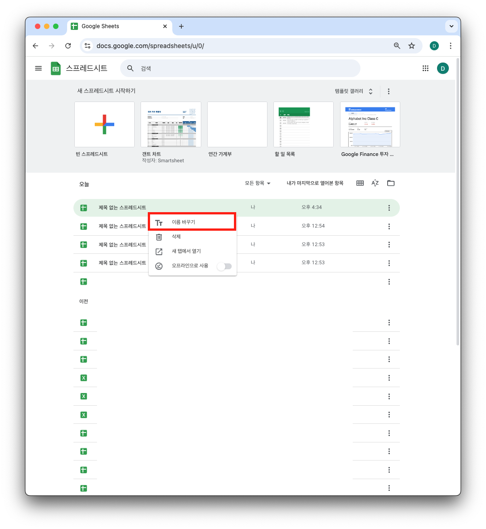Screen dimensions: 486x529
Task: Open the Google apps grid launcher
Action: point(425,68)
